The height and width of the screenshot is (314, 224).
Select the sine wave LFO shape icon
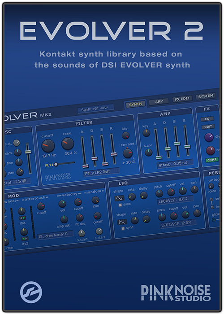(119, 198)
